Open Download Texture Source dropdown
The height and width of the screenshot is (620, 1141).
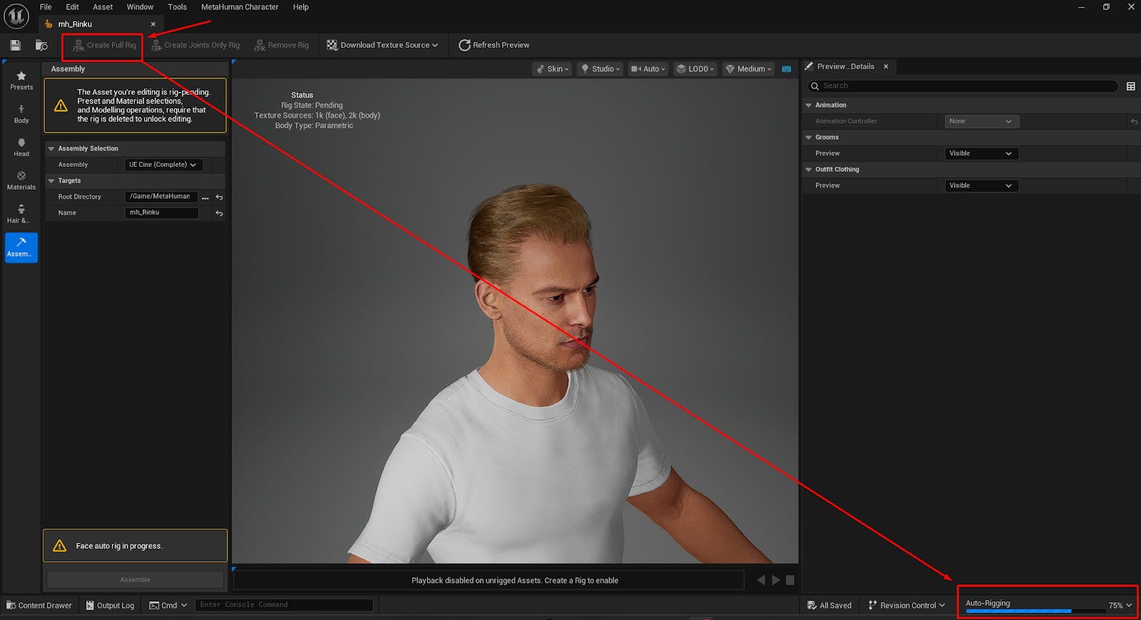382,45
